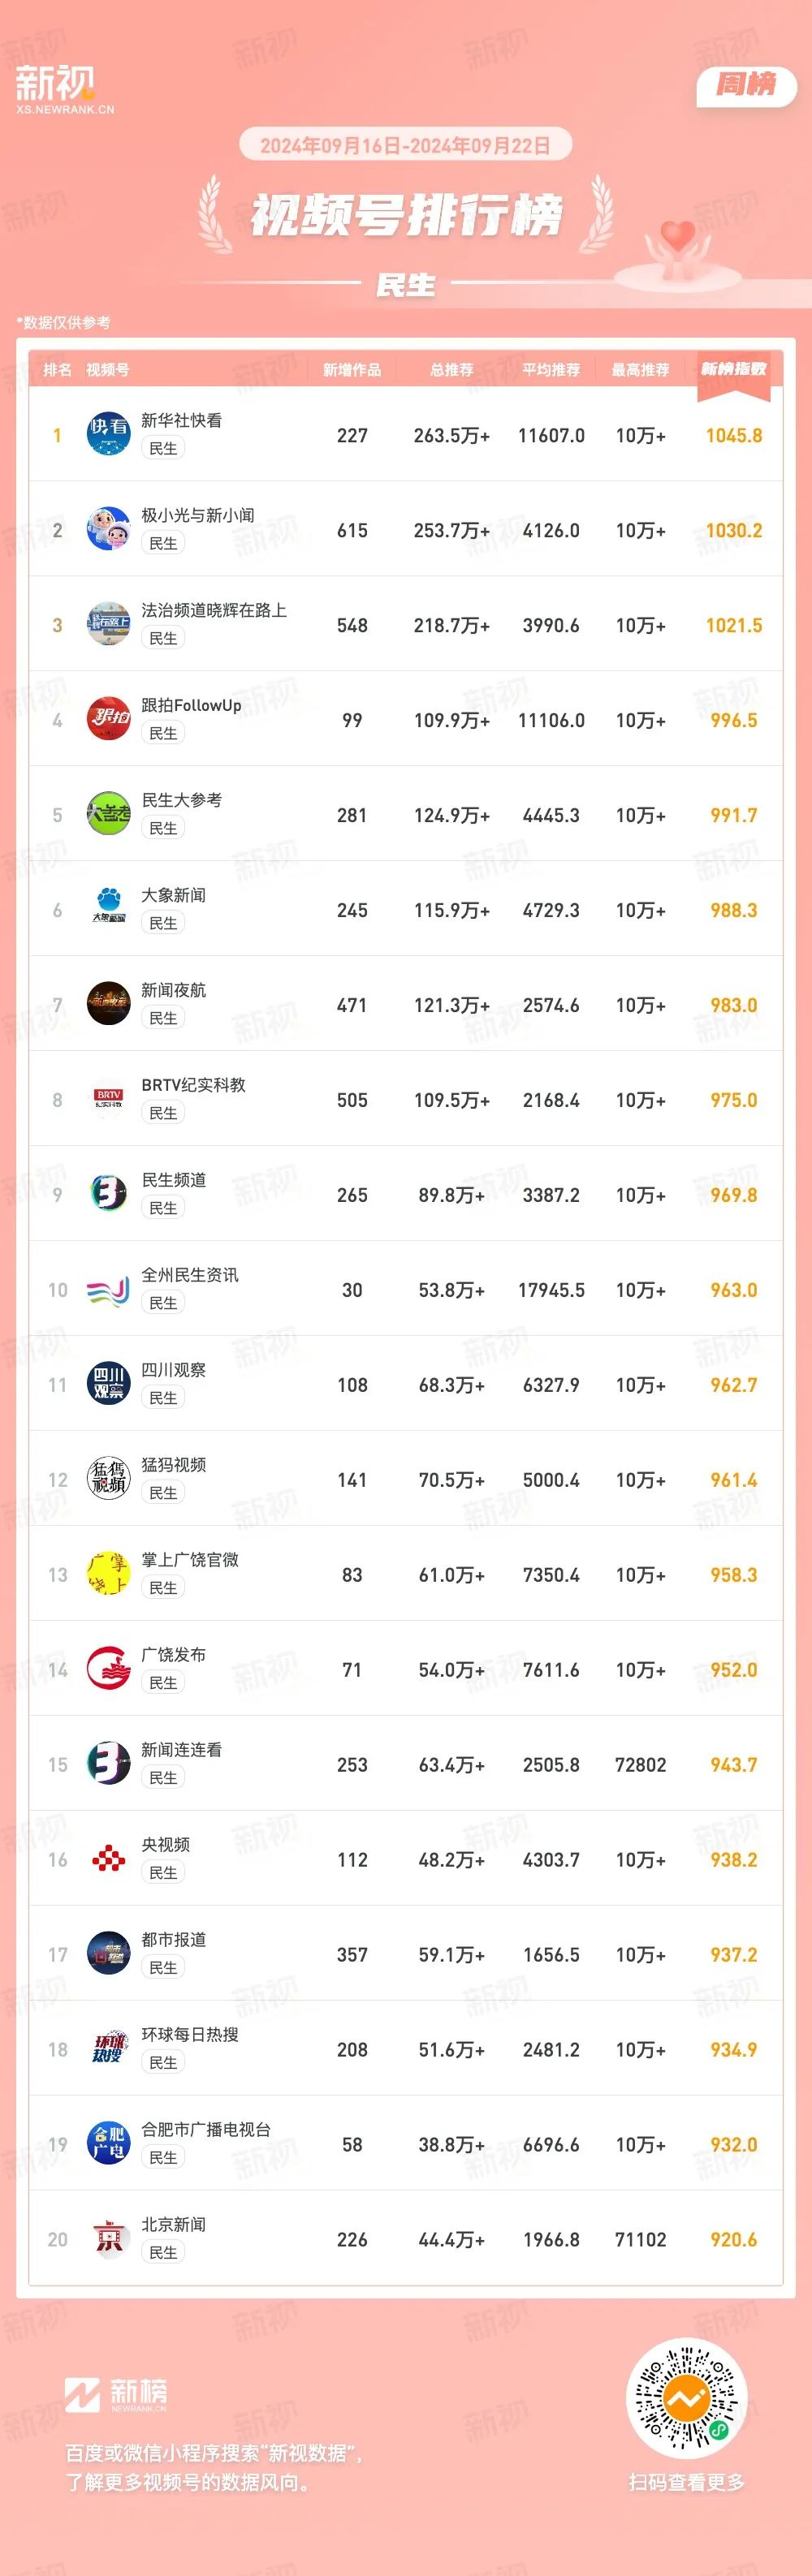This screenshot has height=2576, width=812.
Task: Click the 四川观察 avatar icon
Action: click(108, 1383)
